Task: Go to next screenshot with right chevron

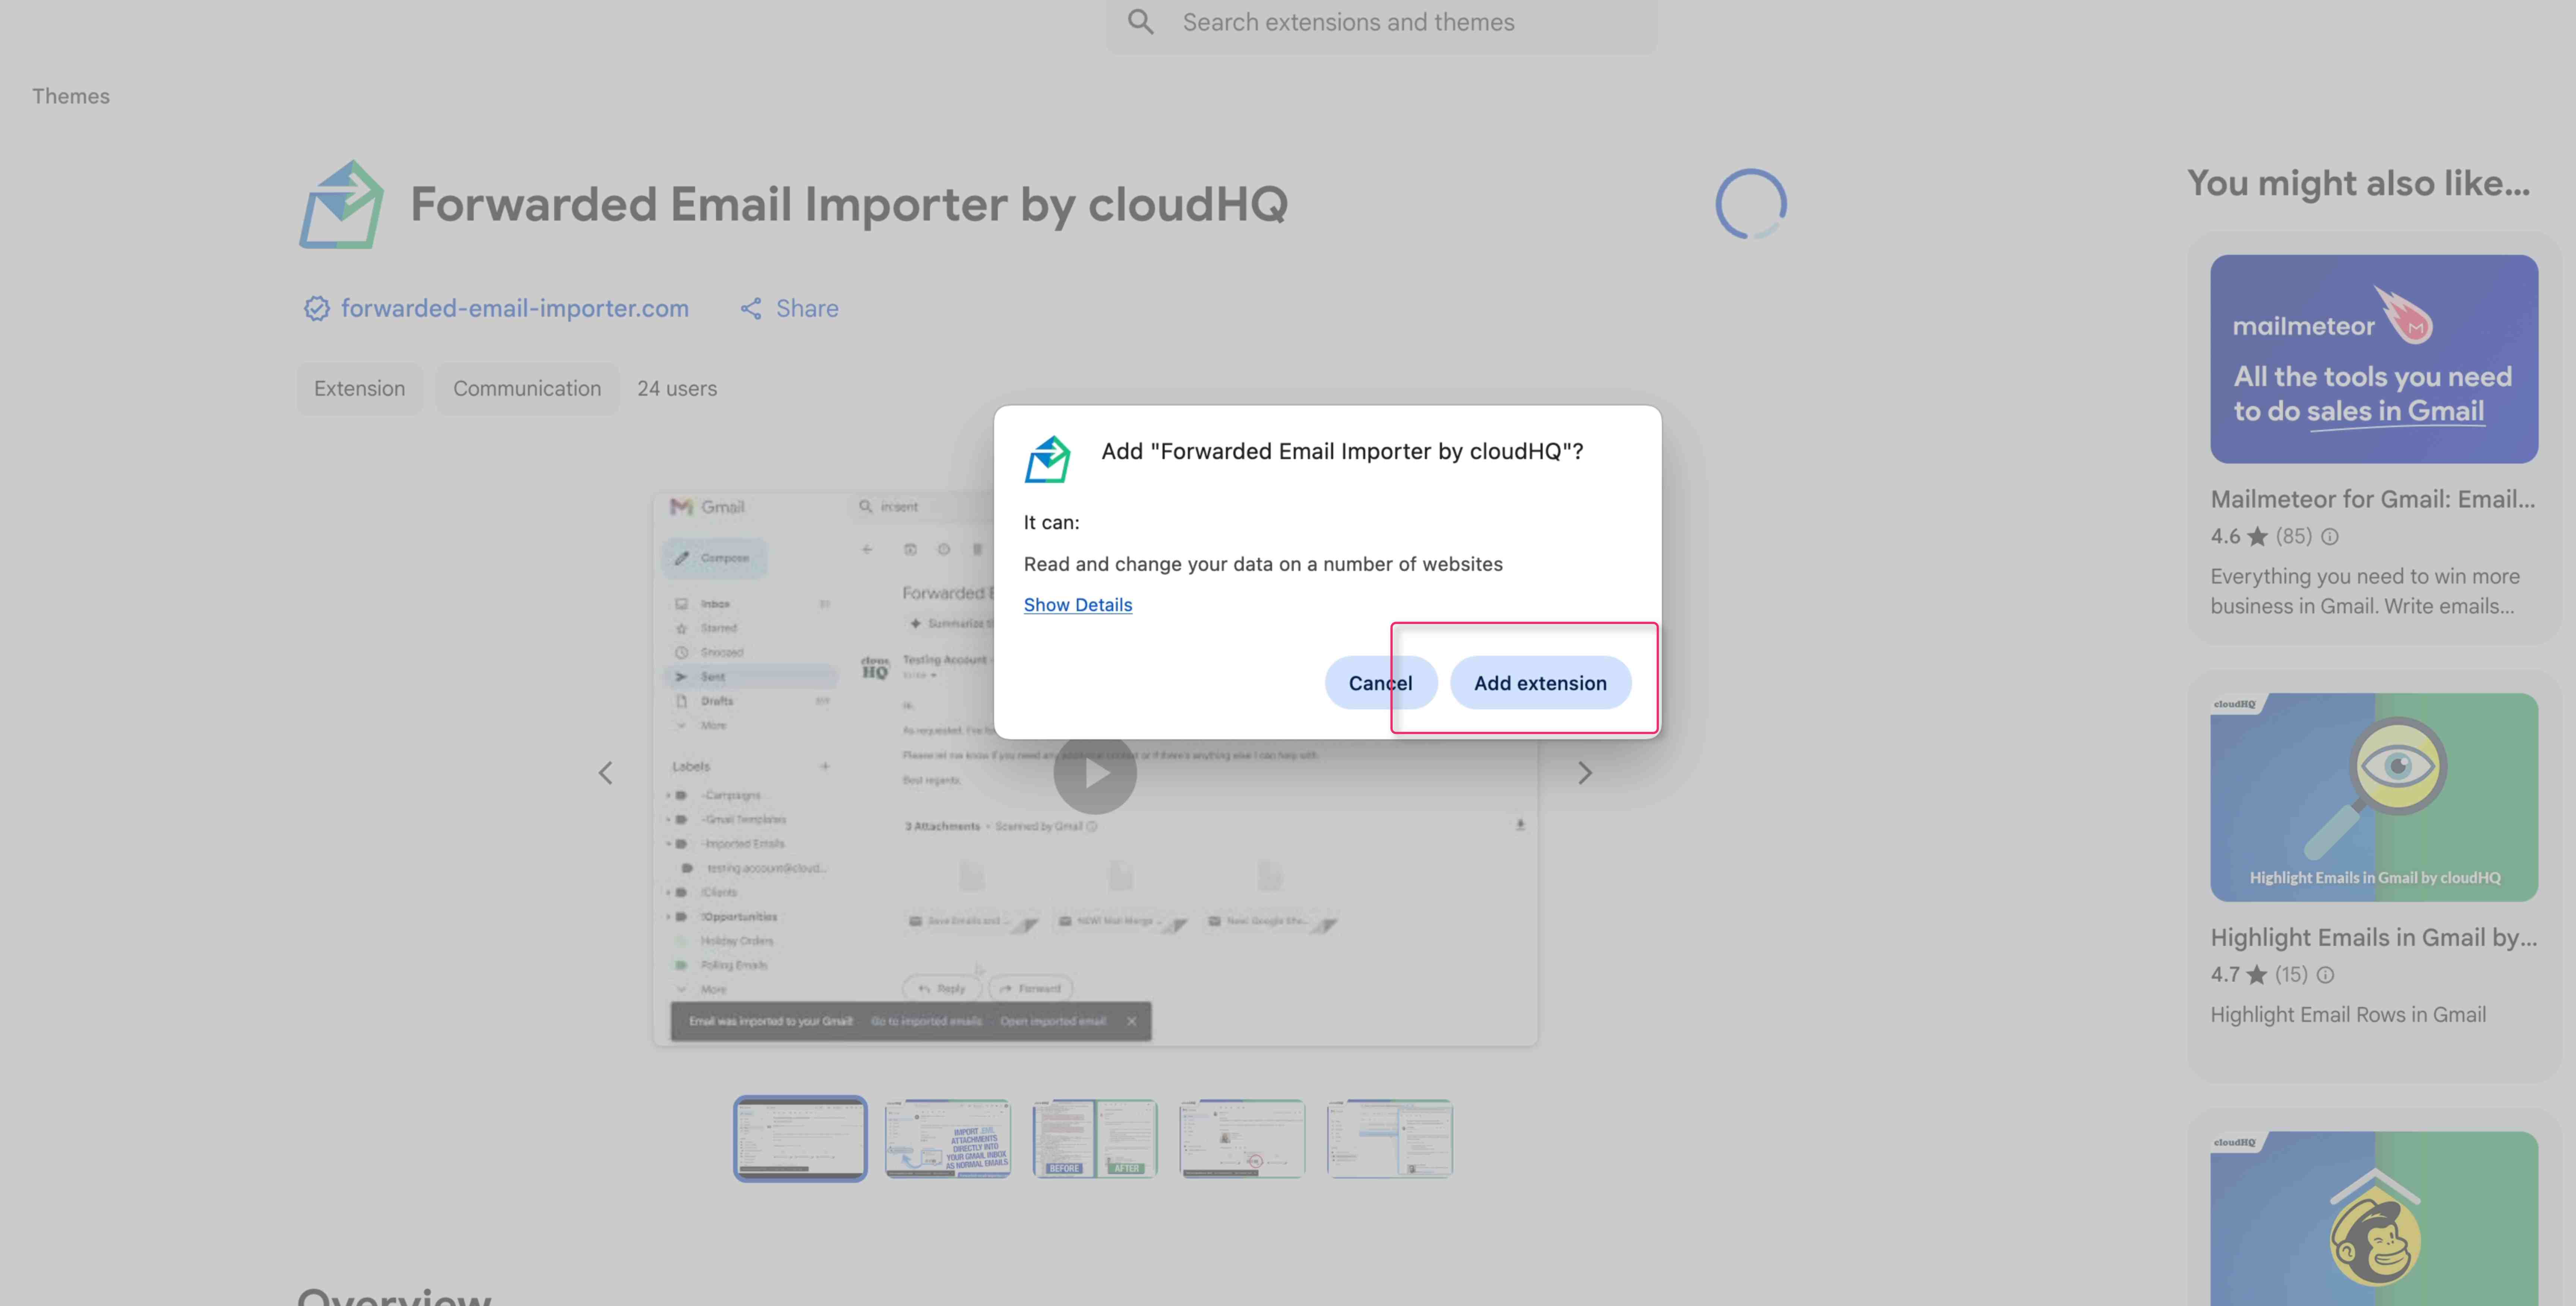Action: 1585,773
